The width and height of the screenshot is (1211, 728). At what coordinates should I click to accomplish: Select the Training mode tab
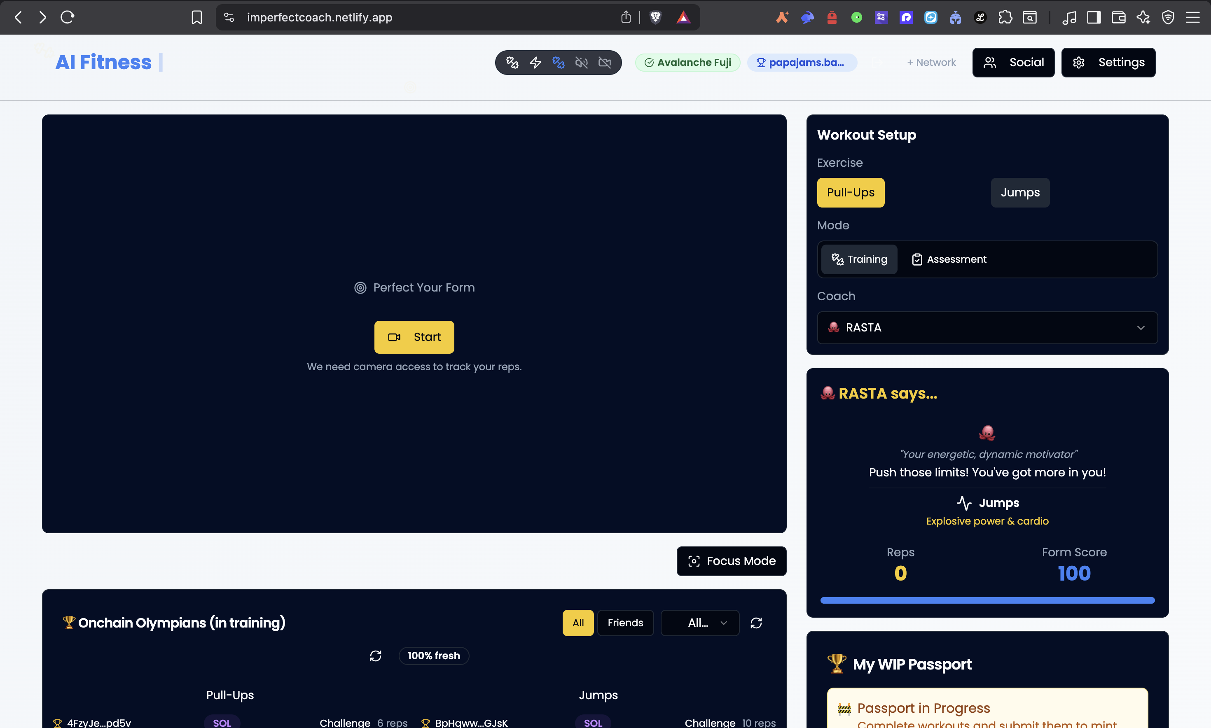tap(859, 259)
